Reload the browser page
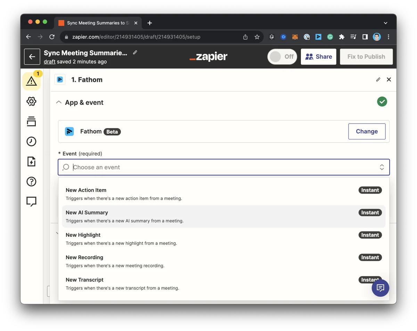 [x=52, y=37]
